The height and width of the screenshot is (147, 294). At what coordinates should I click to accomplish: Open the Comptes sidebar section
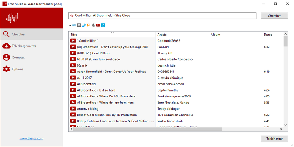(x=32, y=58)
